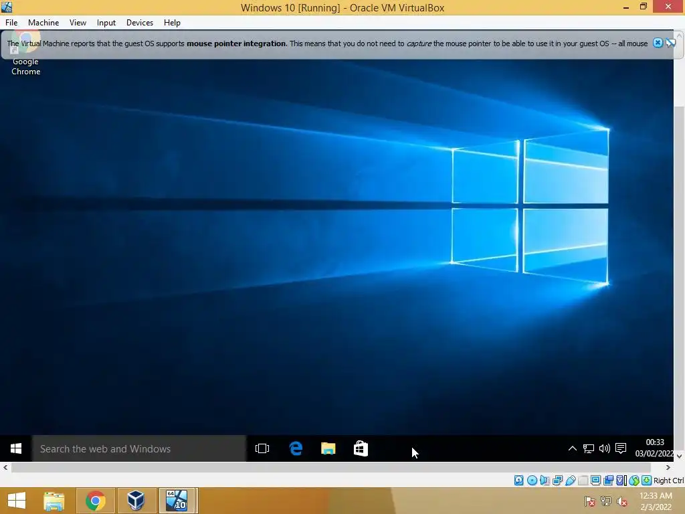Click the CPU virtualization V indicator

(x=621, y=481)
